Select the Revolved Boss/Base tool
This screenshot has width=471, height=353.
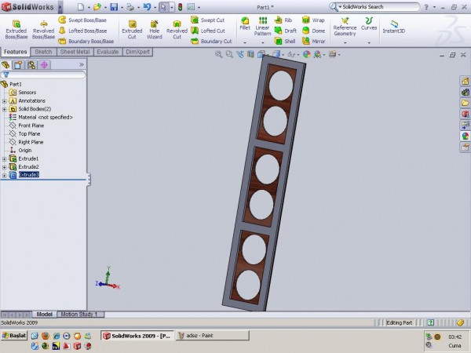click(43, 30)
